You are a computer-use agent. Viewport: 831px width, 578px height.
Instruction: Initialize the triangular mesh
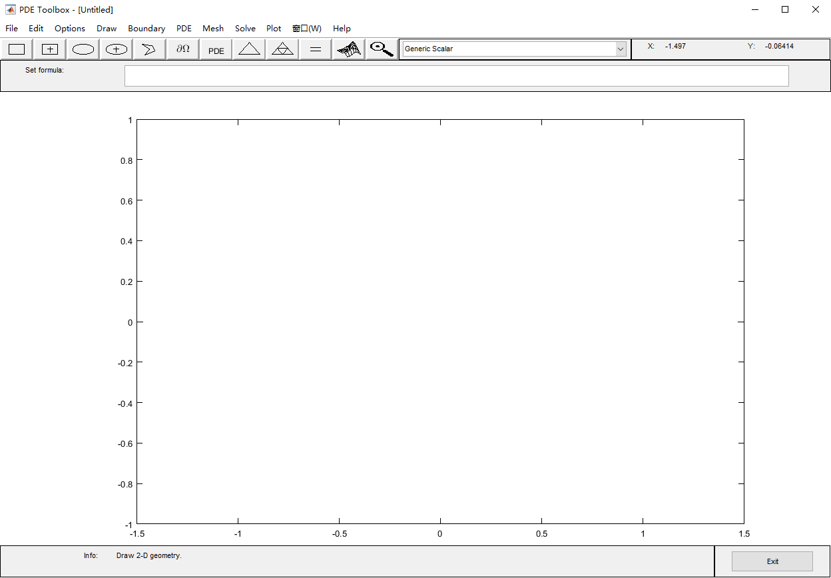[250, 49]
